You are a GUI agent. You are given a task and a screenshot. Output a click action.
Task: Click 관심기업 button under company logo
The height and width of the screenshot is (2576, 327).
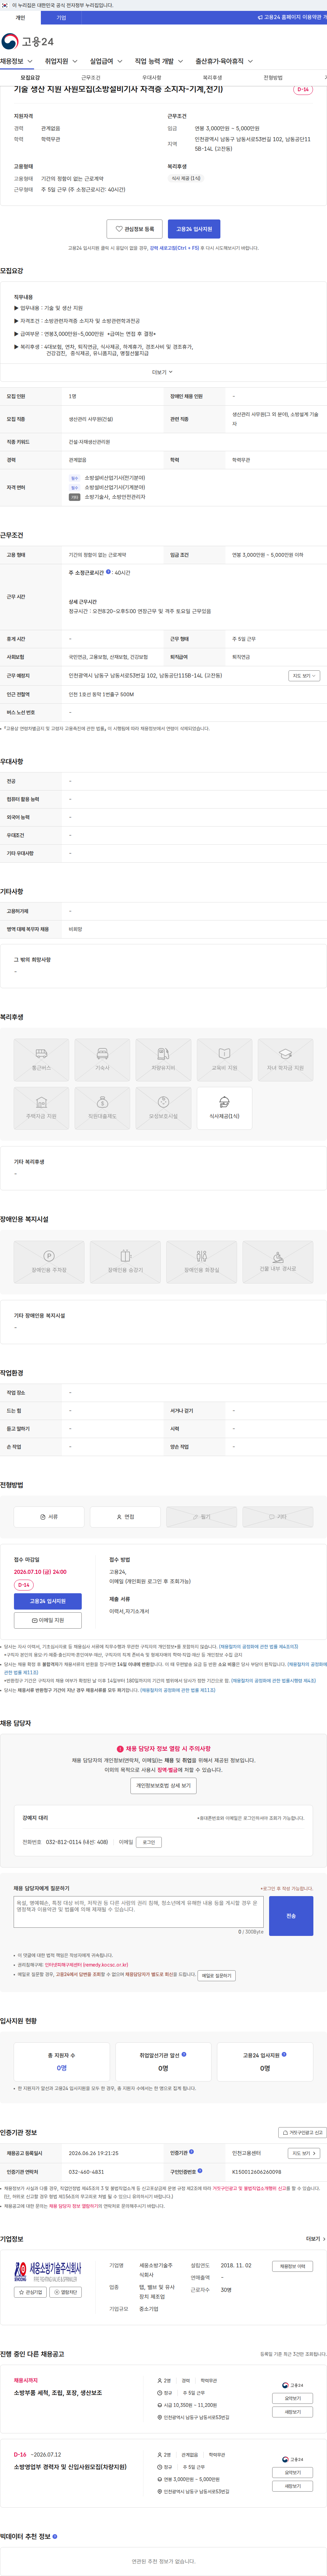point(30,2292)
